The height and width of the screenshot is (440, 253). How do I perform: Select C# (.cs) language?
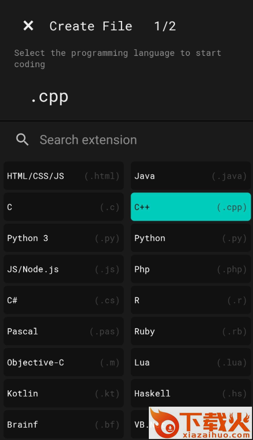[64, 300]
